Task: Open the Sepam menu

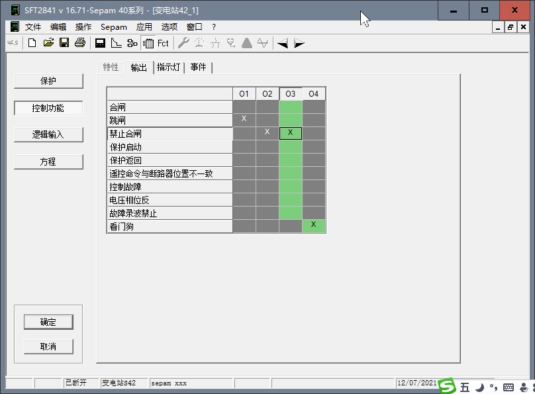Action: (114, 27)
